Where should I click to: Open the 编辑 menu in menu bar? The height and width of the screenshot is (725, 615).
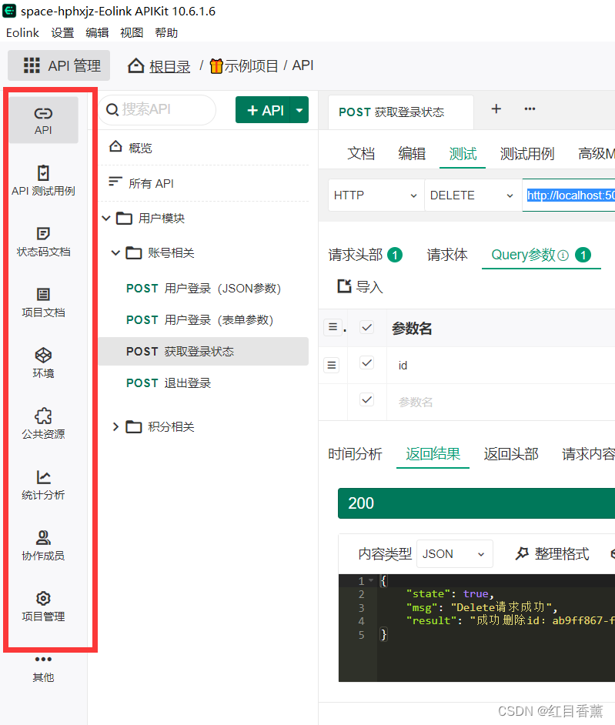[97, 33]
